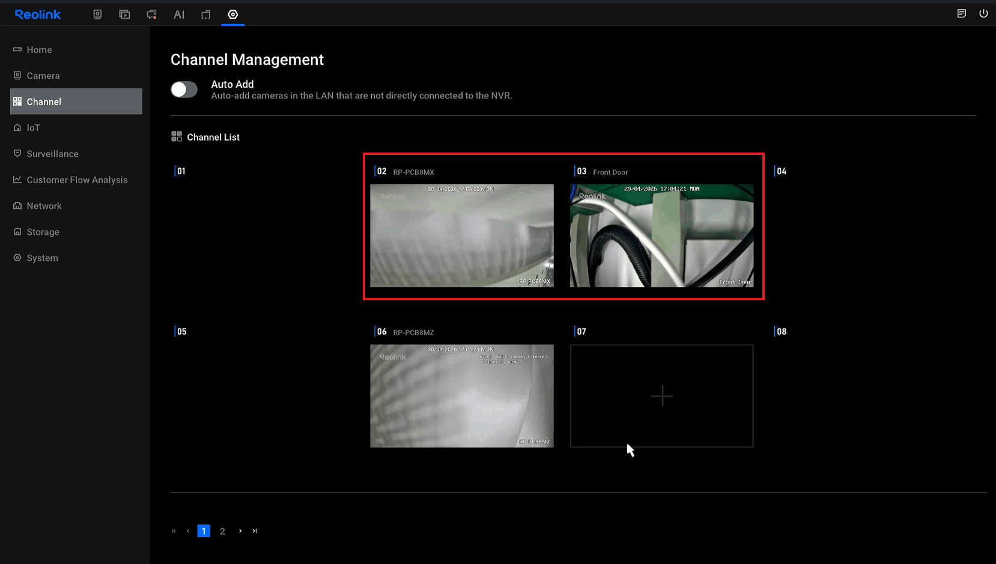This screenshot has height=564, width=996.
Task: Click the Reolink logo
Action: 38,14
